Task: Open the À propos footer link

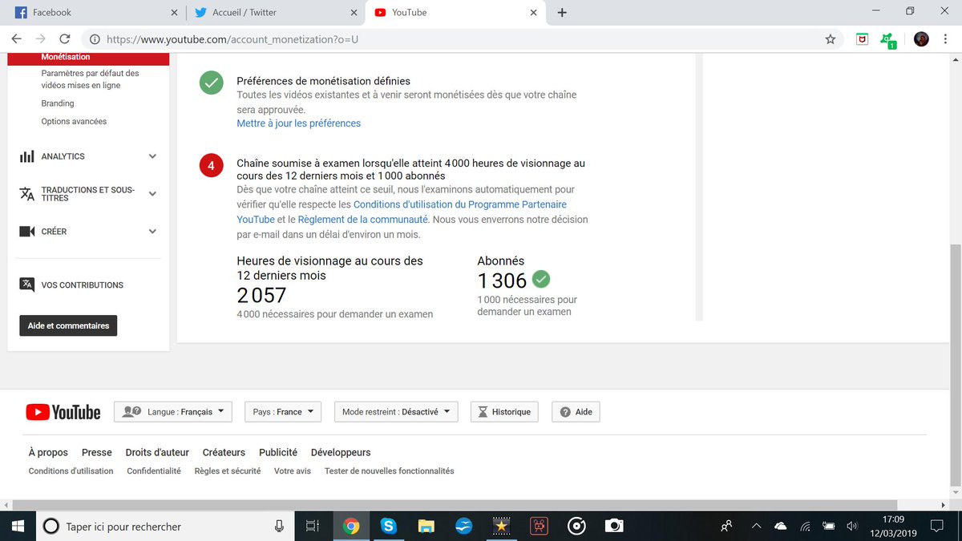Action: pyautogui.click(x=48, y=453)
